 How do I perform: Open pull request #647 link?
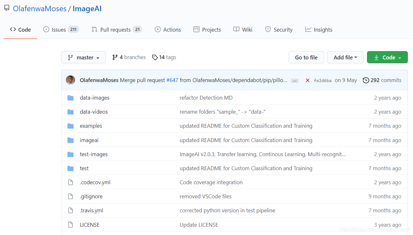[172, 80]
